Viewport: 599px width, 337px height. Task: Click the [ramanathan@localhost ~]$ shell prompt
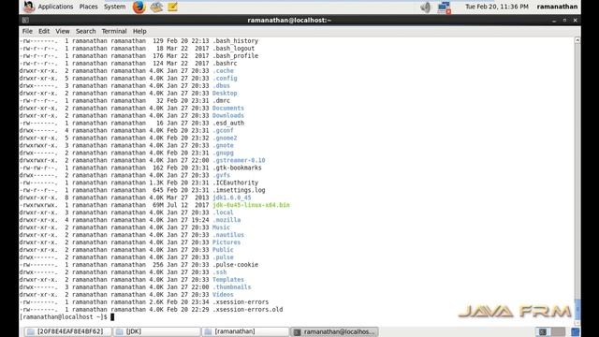pyautogui.click(x=64, y=317)
